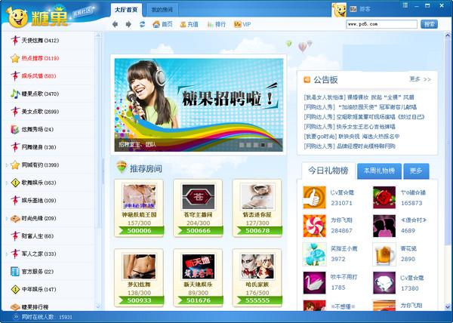Click the orange speaker icon by 公告板
The height and width of the screenshot is (323, 453).
click(x=307, y=79)
